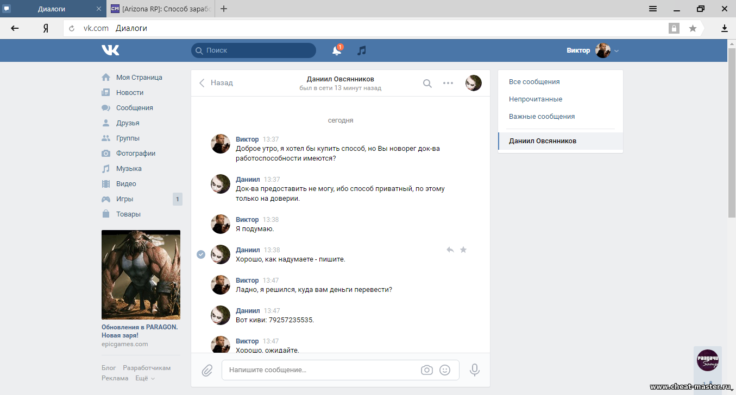Click the Напишите сообщение input field
This screenshot has height=395, width=736.
click(320, 370)
